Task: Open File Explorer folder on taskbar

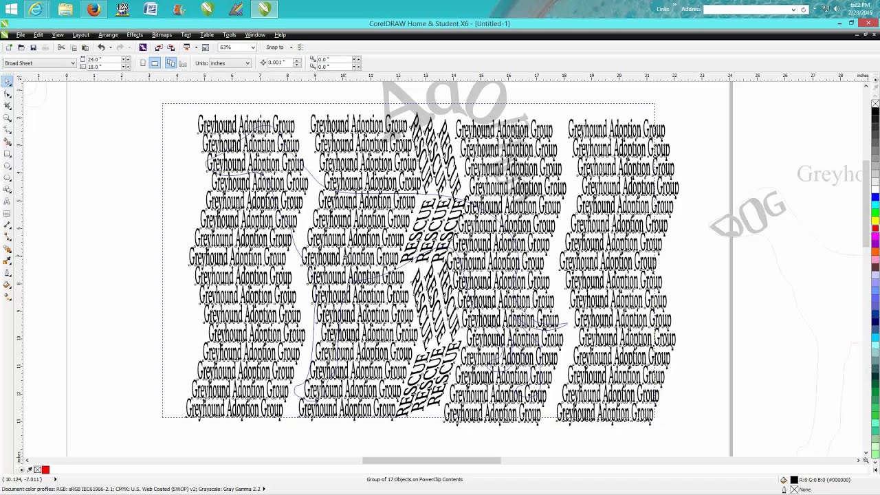Action: pos(65,10)
